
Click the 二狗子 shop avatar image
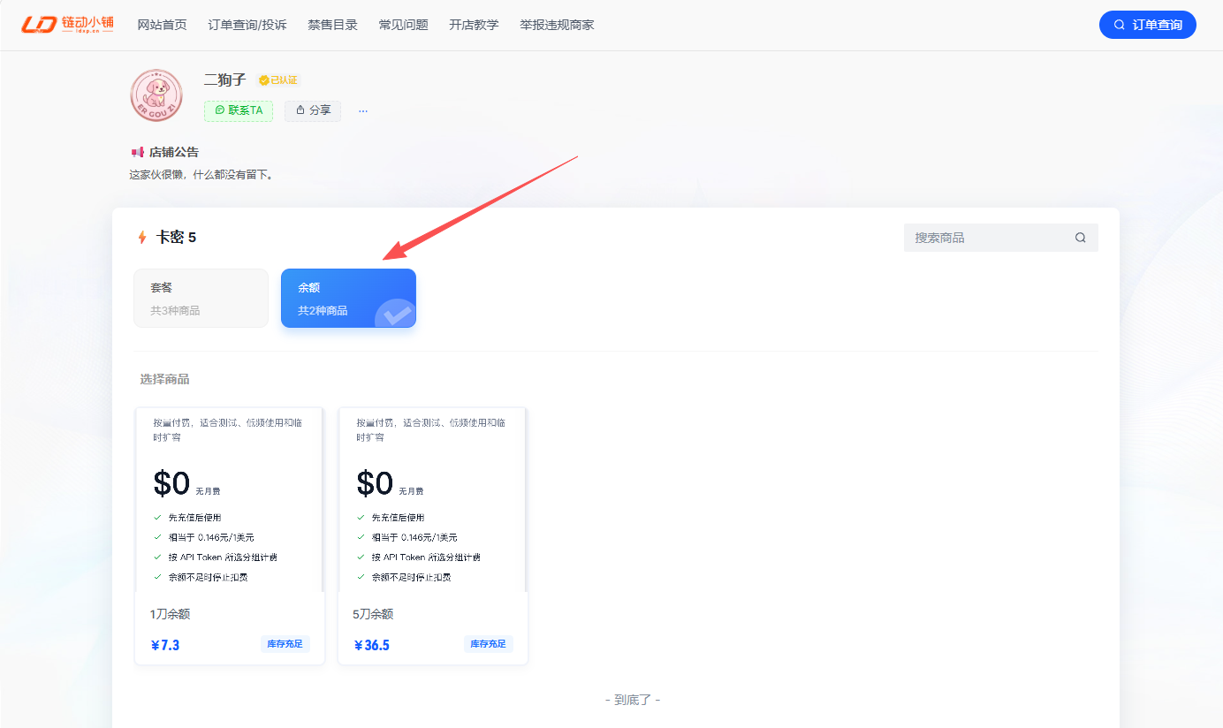click(x=156, y=95)
